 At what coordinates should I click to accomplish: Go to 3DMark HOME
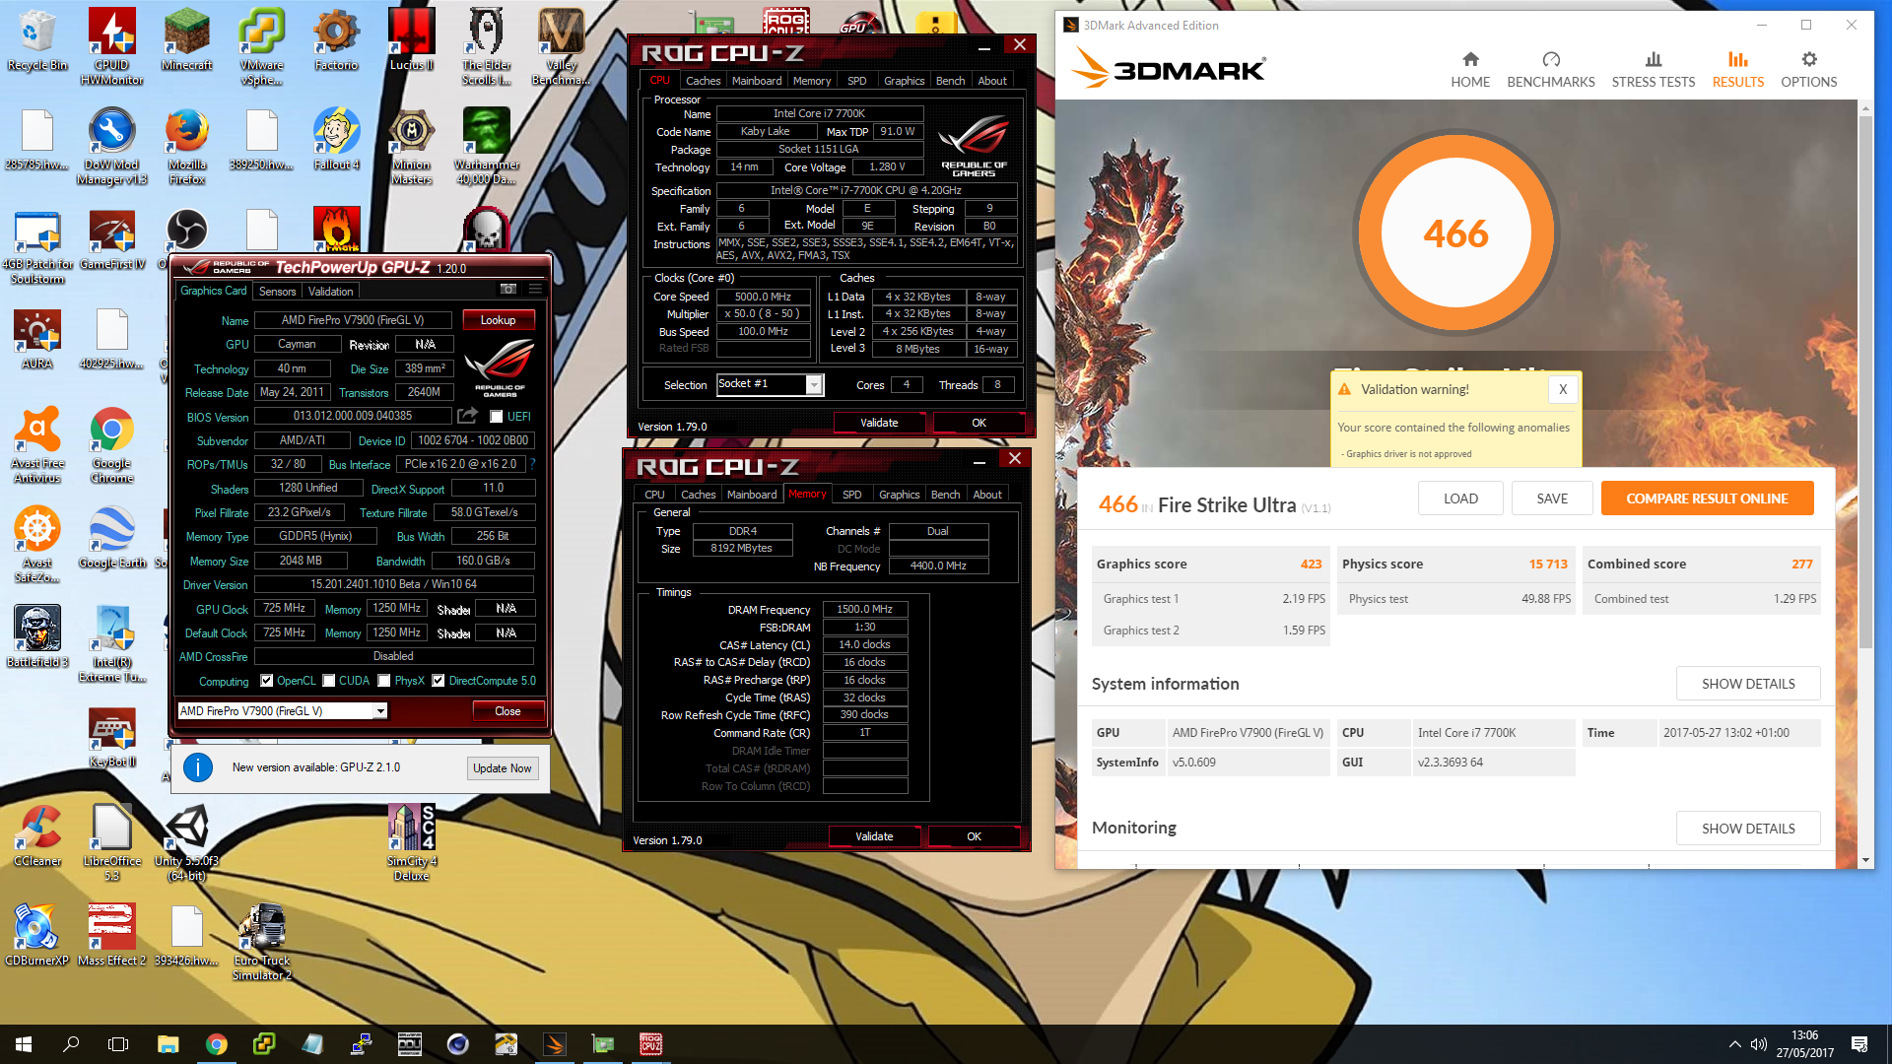click(x=1470, y=70)
